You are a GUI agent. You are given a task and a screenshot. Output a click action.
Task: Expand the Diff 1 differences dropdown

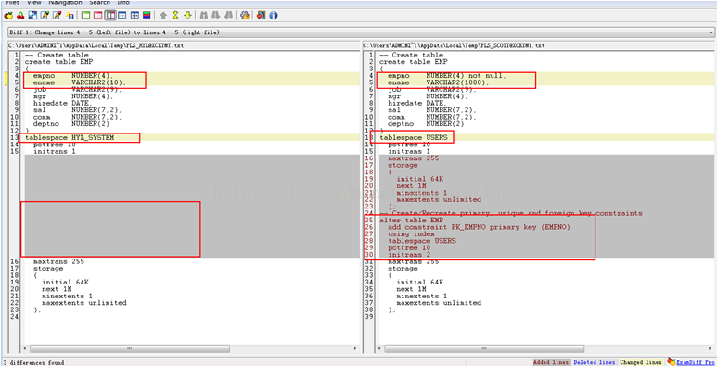tap(711, 32)
